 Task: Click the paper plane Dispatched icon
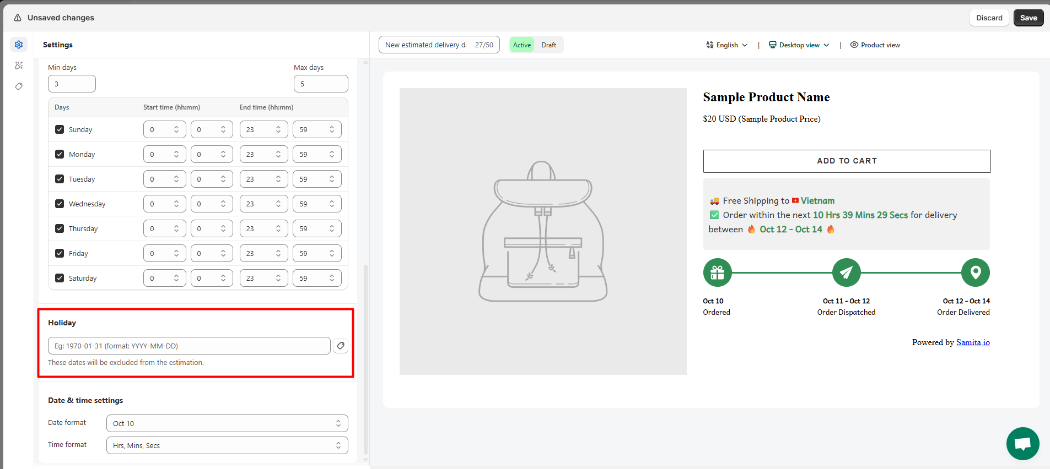click(x=846, y=272)
